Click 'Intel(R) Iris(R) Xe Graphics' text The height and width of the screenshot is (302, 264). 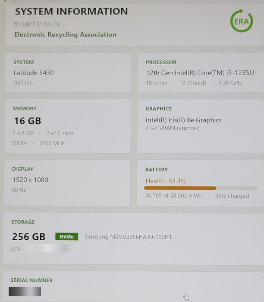point(183,120)
